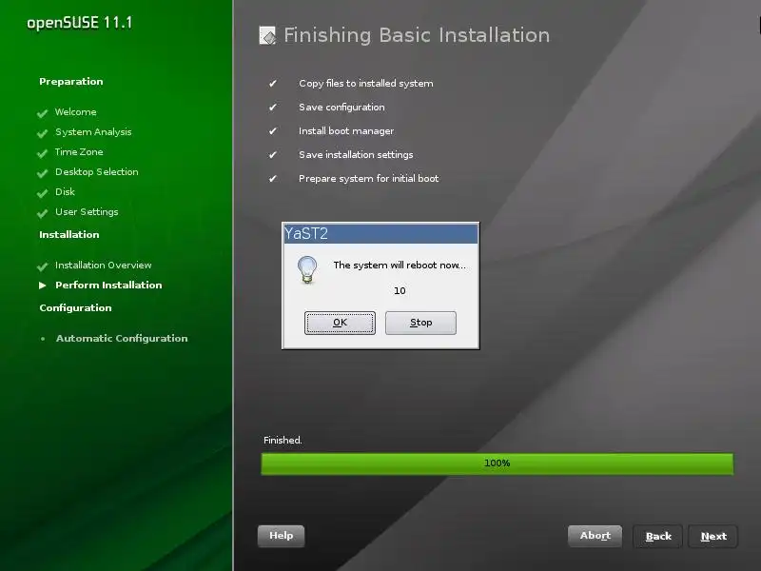Click 'The system will reboot now...' message
The width and height of the screenshot is (761, 571).
400,266
